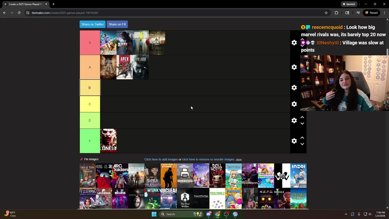Click the Paused profile chip
Viewport: 389px width, 219px height.
pos(371,13)
